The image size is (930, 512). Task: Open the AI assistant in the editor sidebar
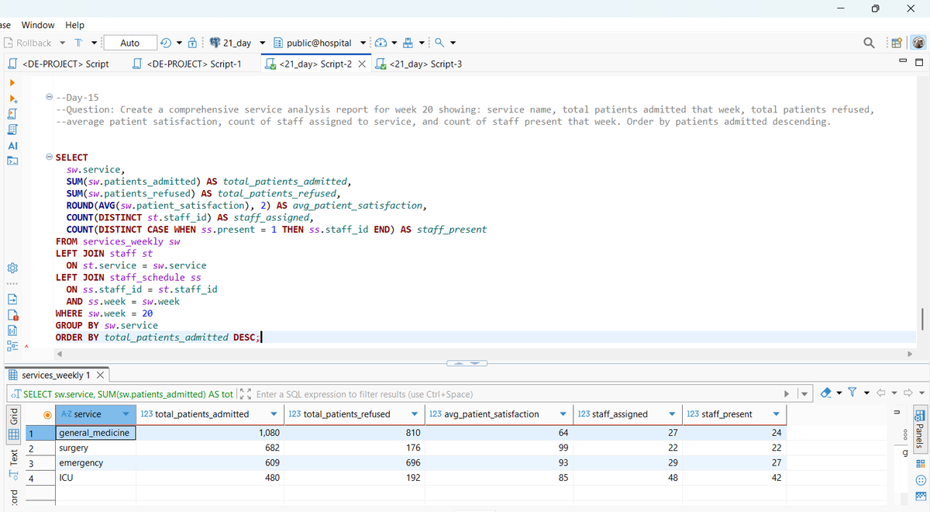12,146
